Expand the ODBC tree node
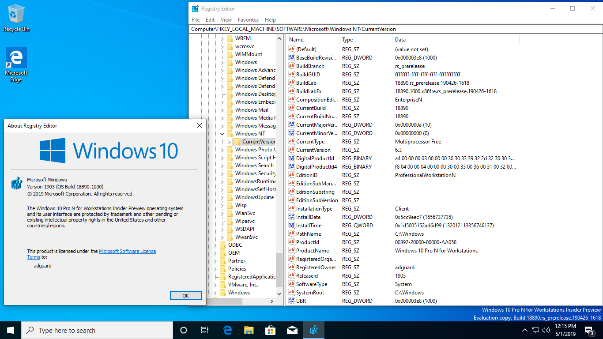The image size is (603, 339). click(x=215, y=245)
